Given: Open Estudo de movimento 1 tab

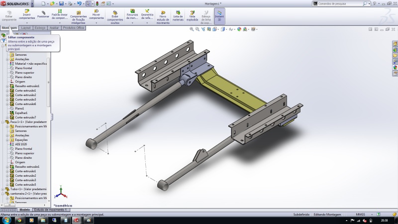Looking at the screenshot, I should click(51, 210).
